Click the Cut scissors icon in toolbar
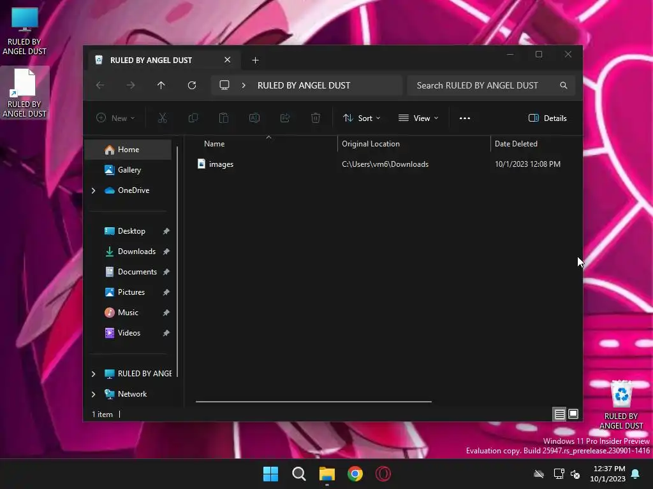The image size is (653, 489). [x=163, y=118]
